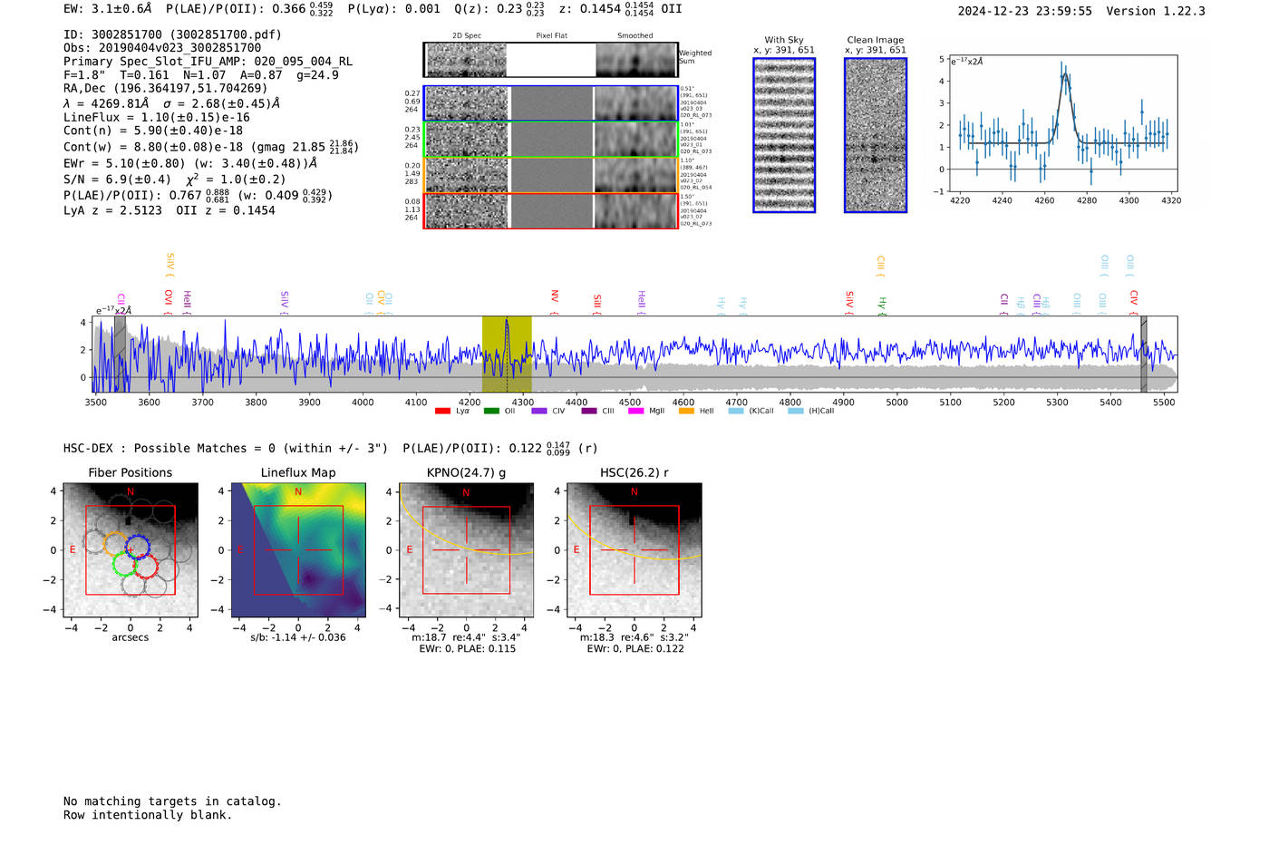Open the Lineflux Map panel
This screenshot has height=864, width=1269.
(x=298, y=550)
